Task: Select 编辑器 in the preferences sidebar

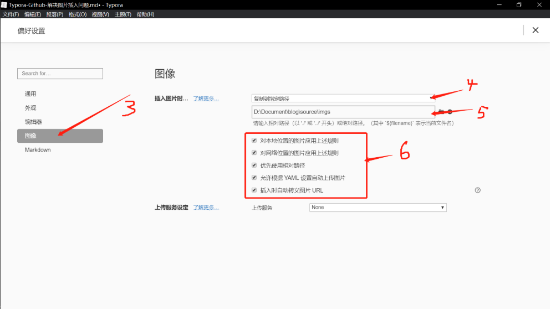Action: click(60, 122)
